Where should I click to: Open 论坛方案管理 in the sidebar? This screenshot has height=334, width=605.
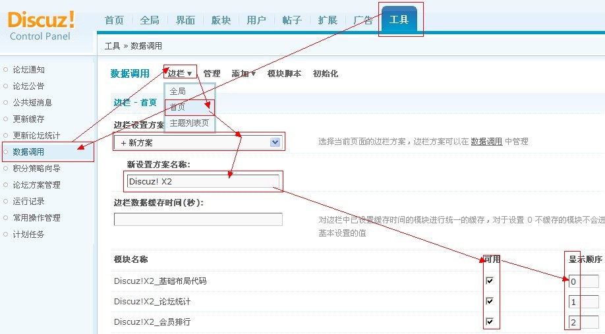[x=36, y=184]
